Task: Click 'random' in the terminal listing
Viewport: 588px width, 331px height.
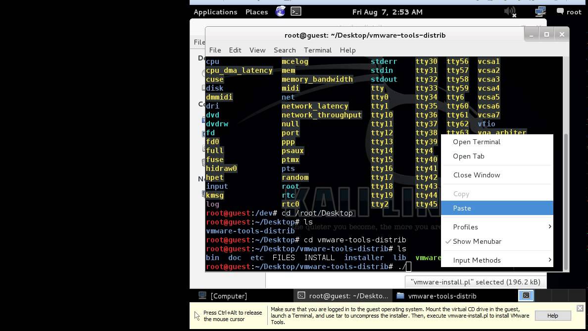Action: (295, 177)
